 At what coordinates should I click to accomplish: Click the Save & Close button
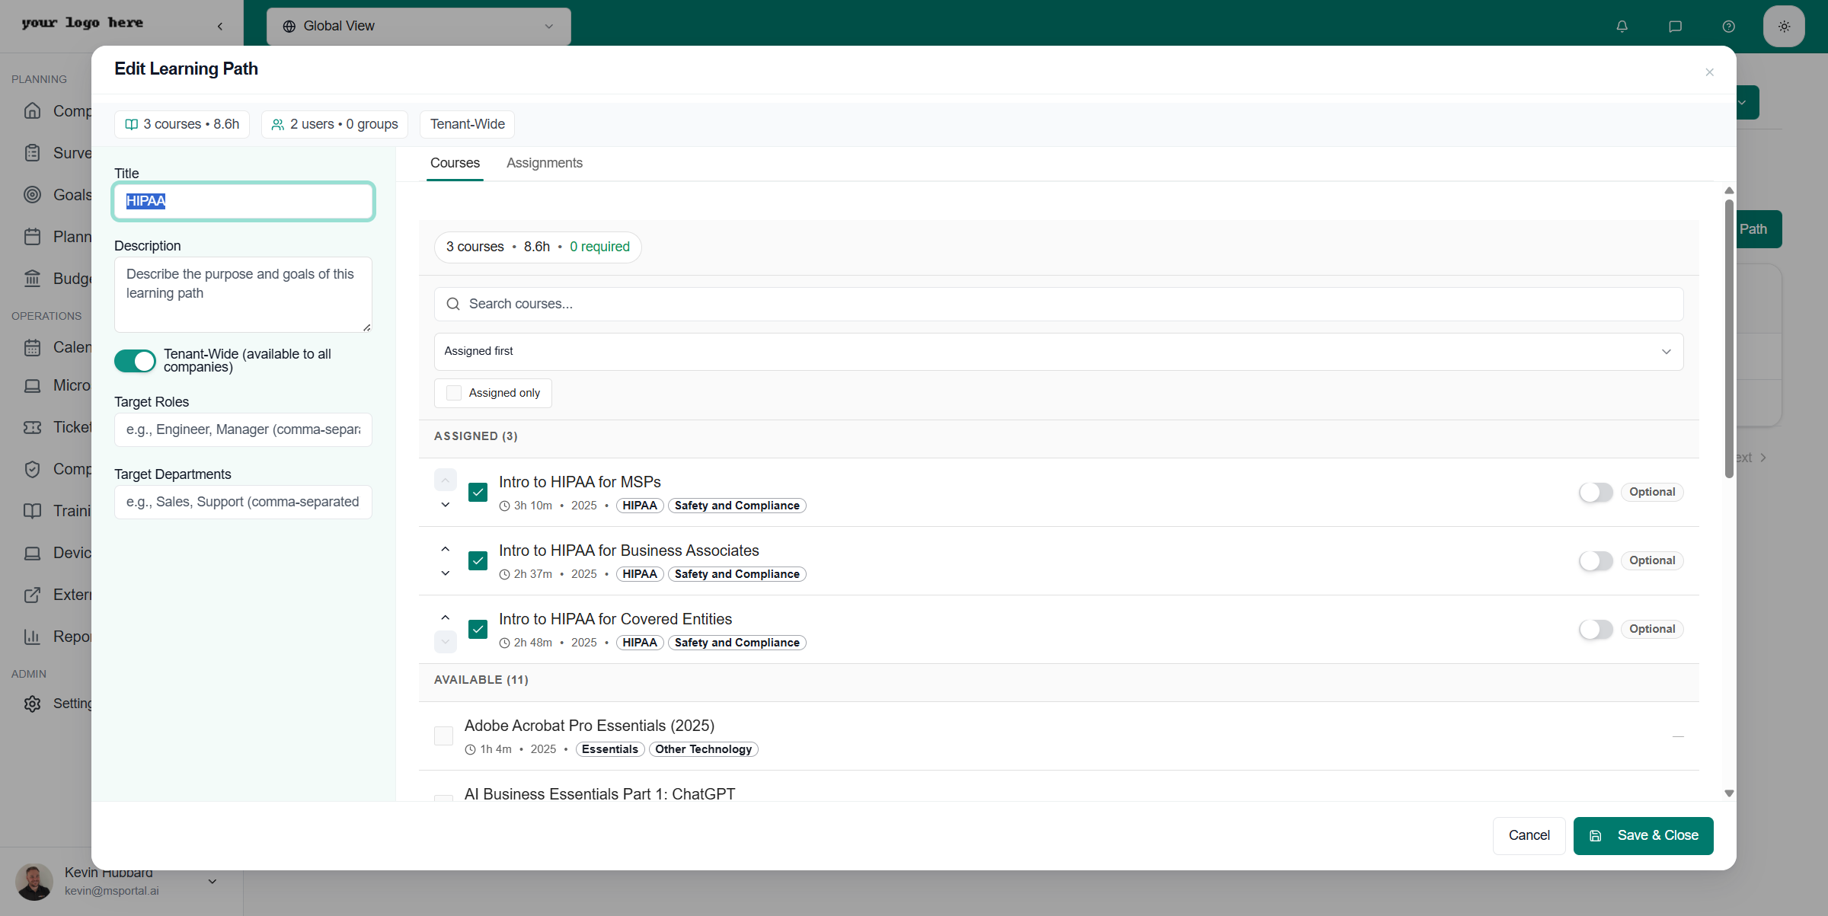click(x=1643, y=835)
